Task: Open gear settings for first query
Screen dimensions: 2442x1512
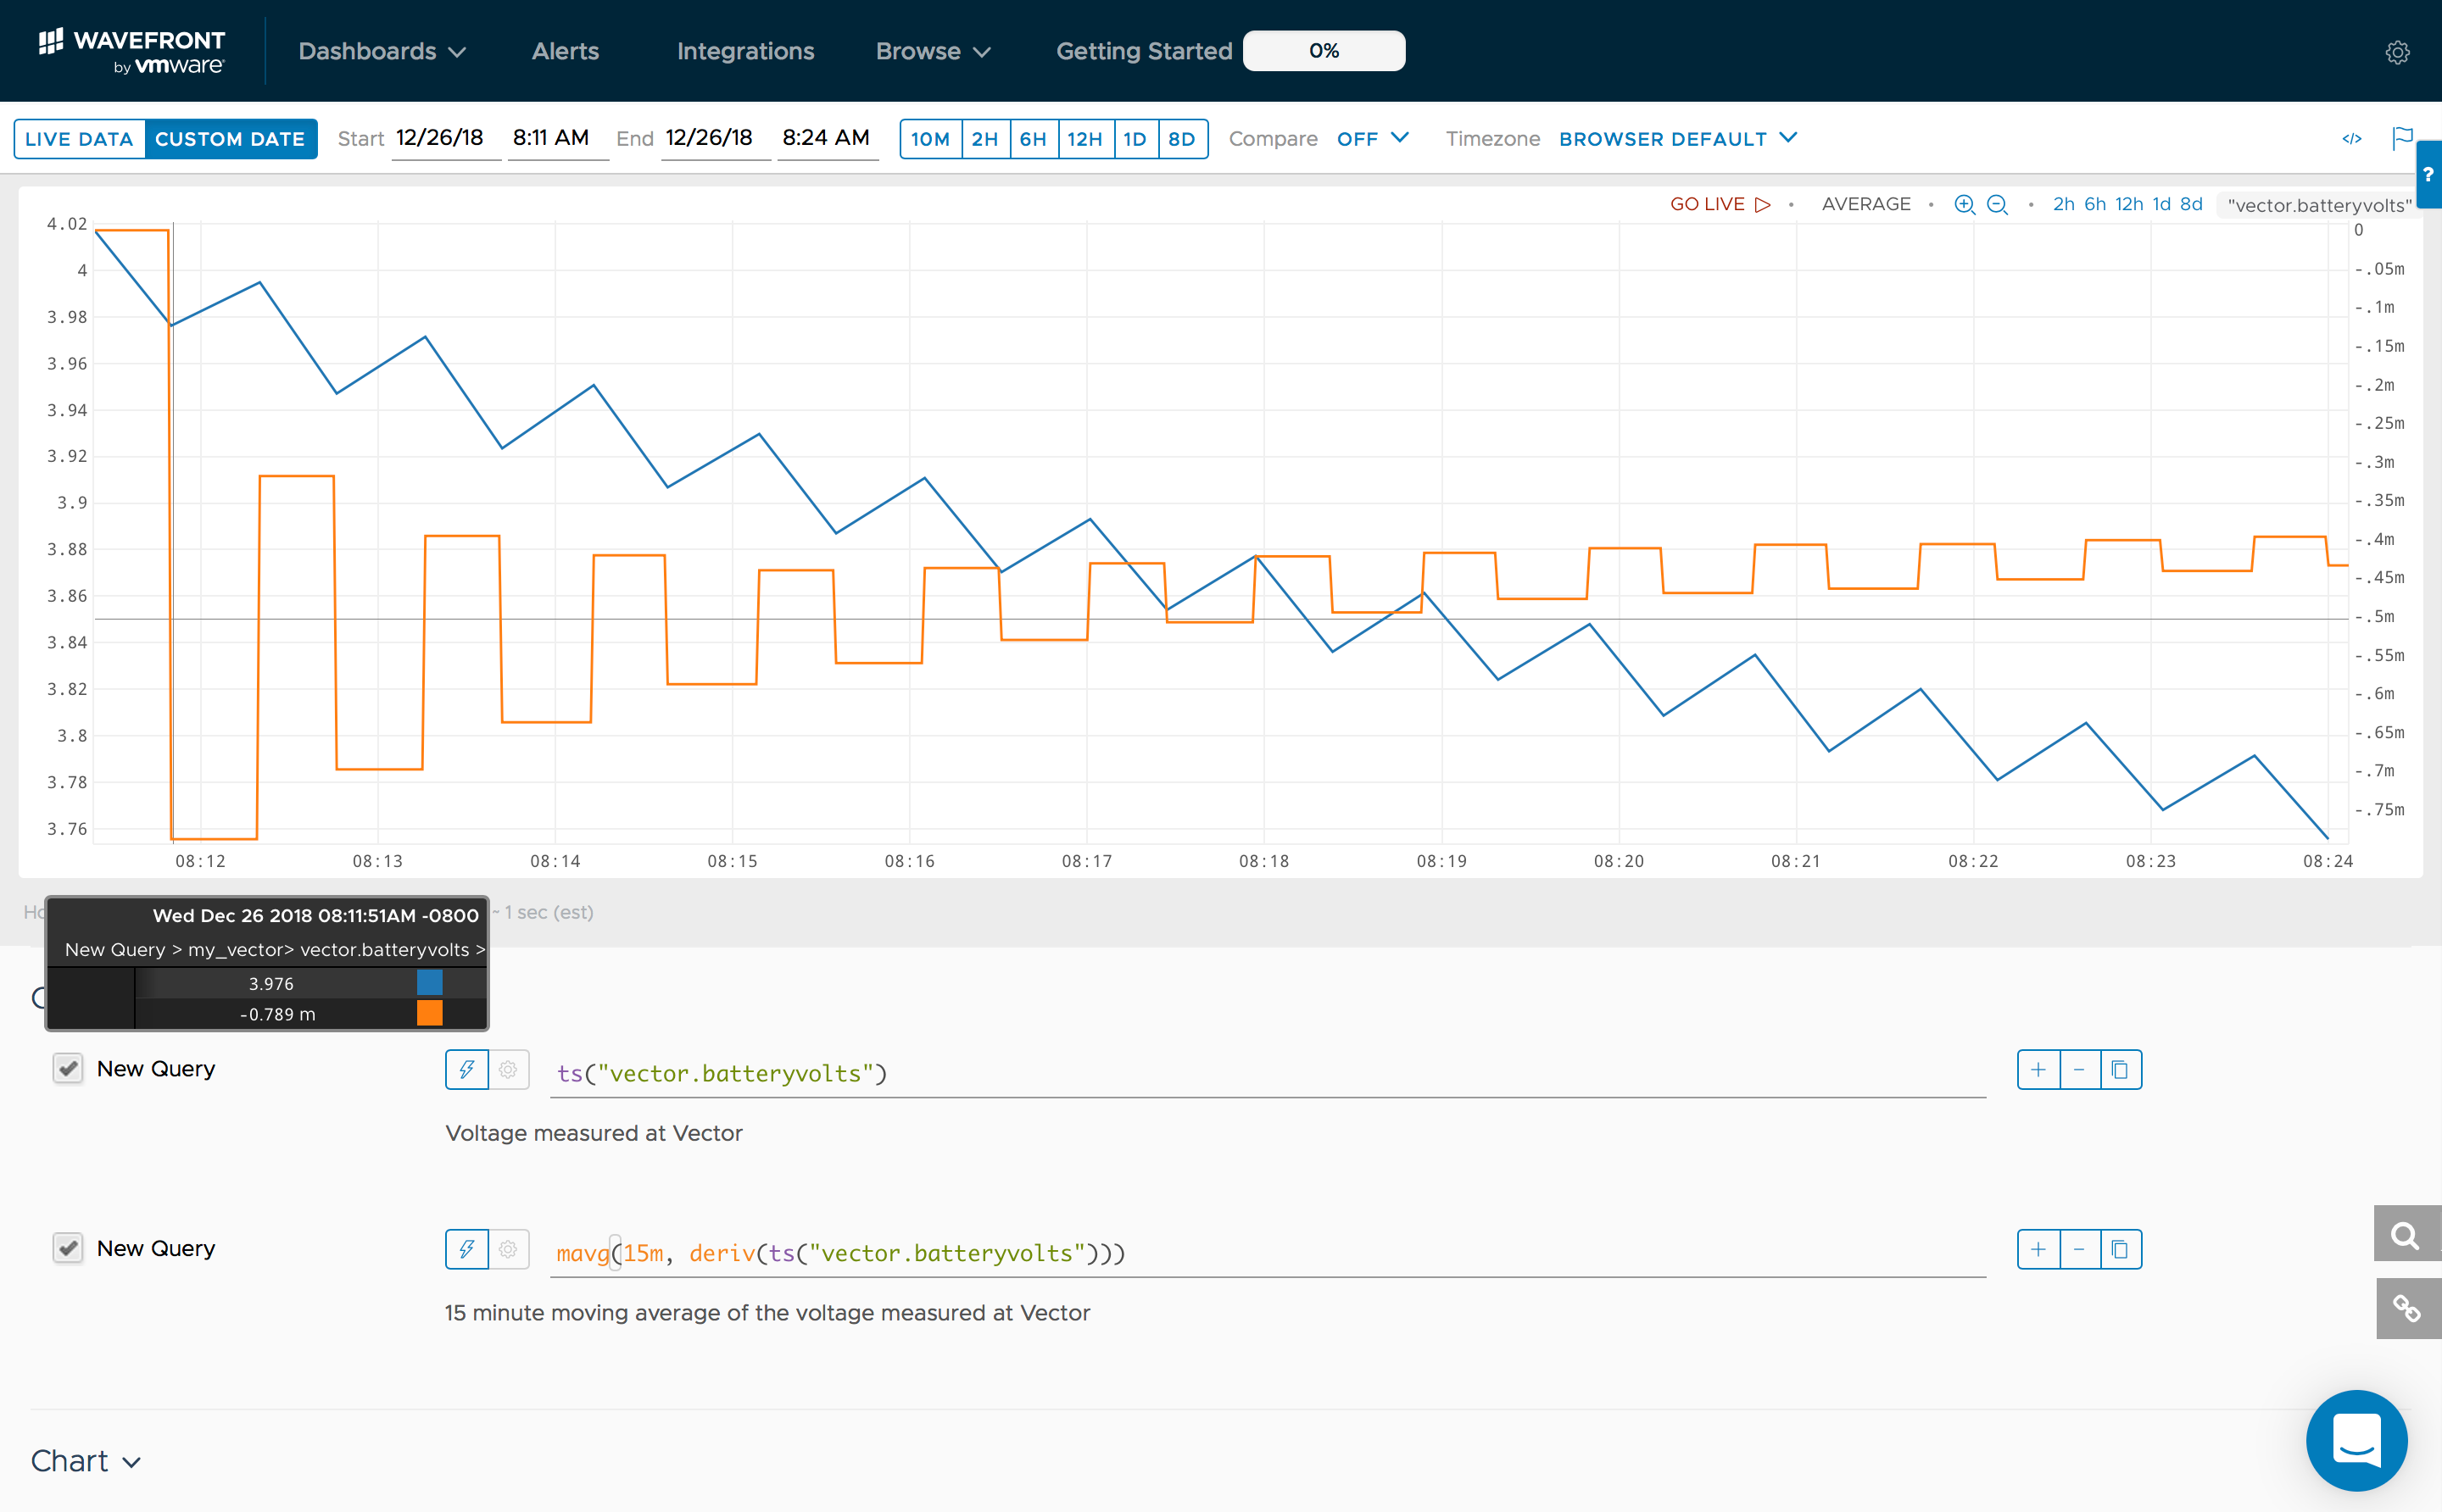Action: (508, 1069)
